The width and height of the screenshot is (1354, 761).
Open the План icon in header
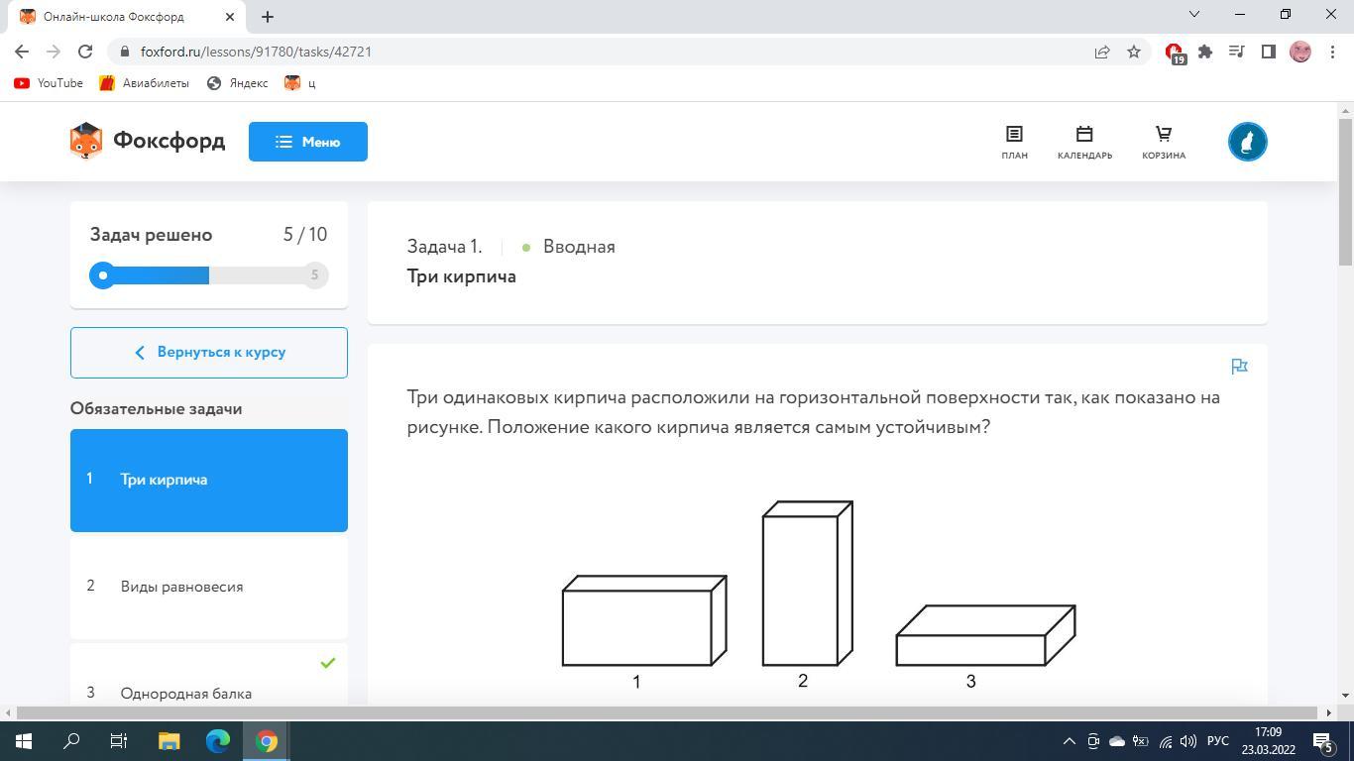(1014, 142)
